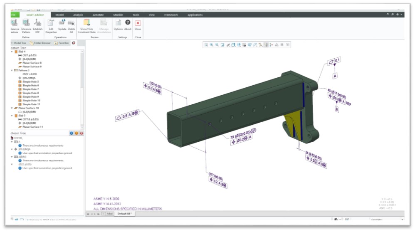The image size is (415, 232).
Task: Collapse the Pattern 3 node
Action: (12, 70)
